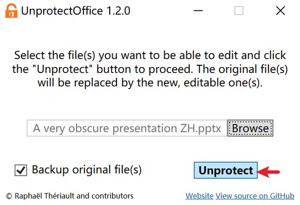Close the UnprotectOffice window
This screenshot has width=300, height=205.
(x=280, y=11)
